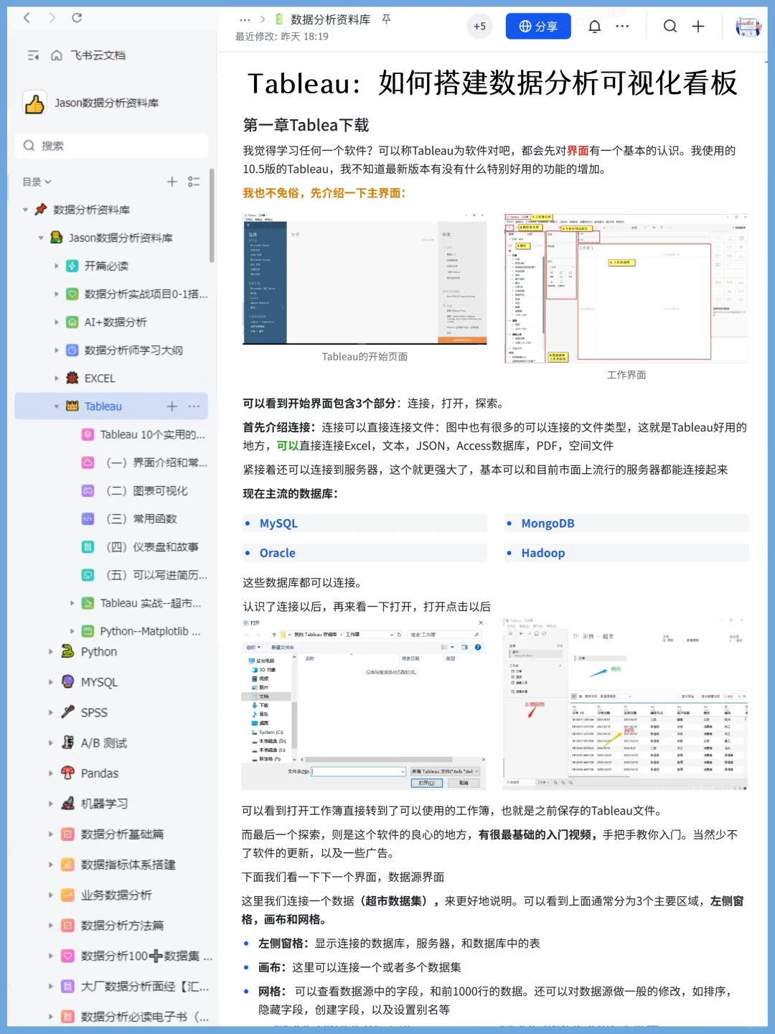Search the document with magnifier icon
Viewport: 775px width, 1034px height.
click(x=670, y=27)
